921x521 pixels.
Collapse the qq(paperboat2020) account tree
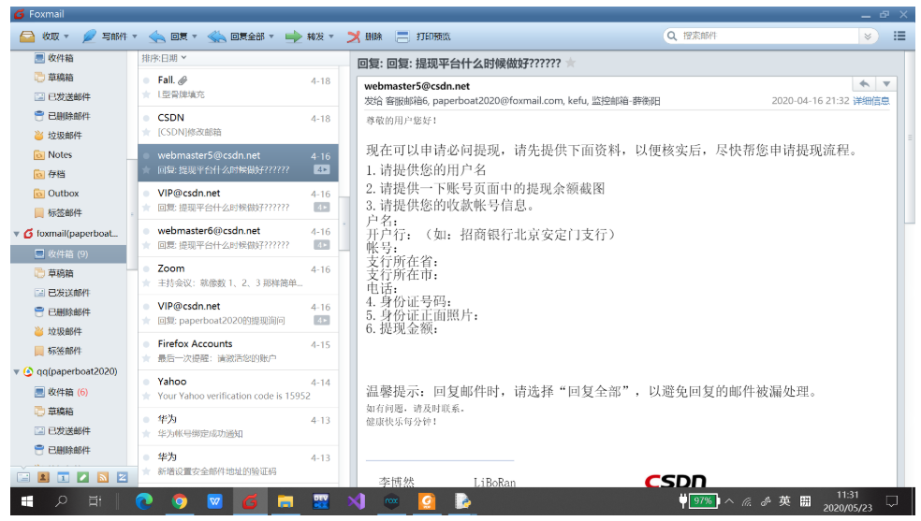point(17,371)
